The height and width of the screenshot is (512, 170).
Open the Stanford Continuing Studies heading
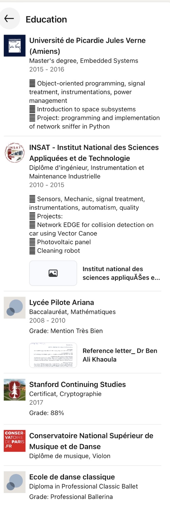click(78, 384)
